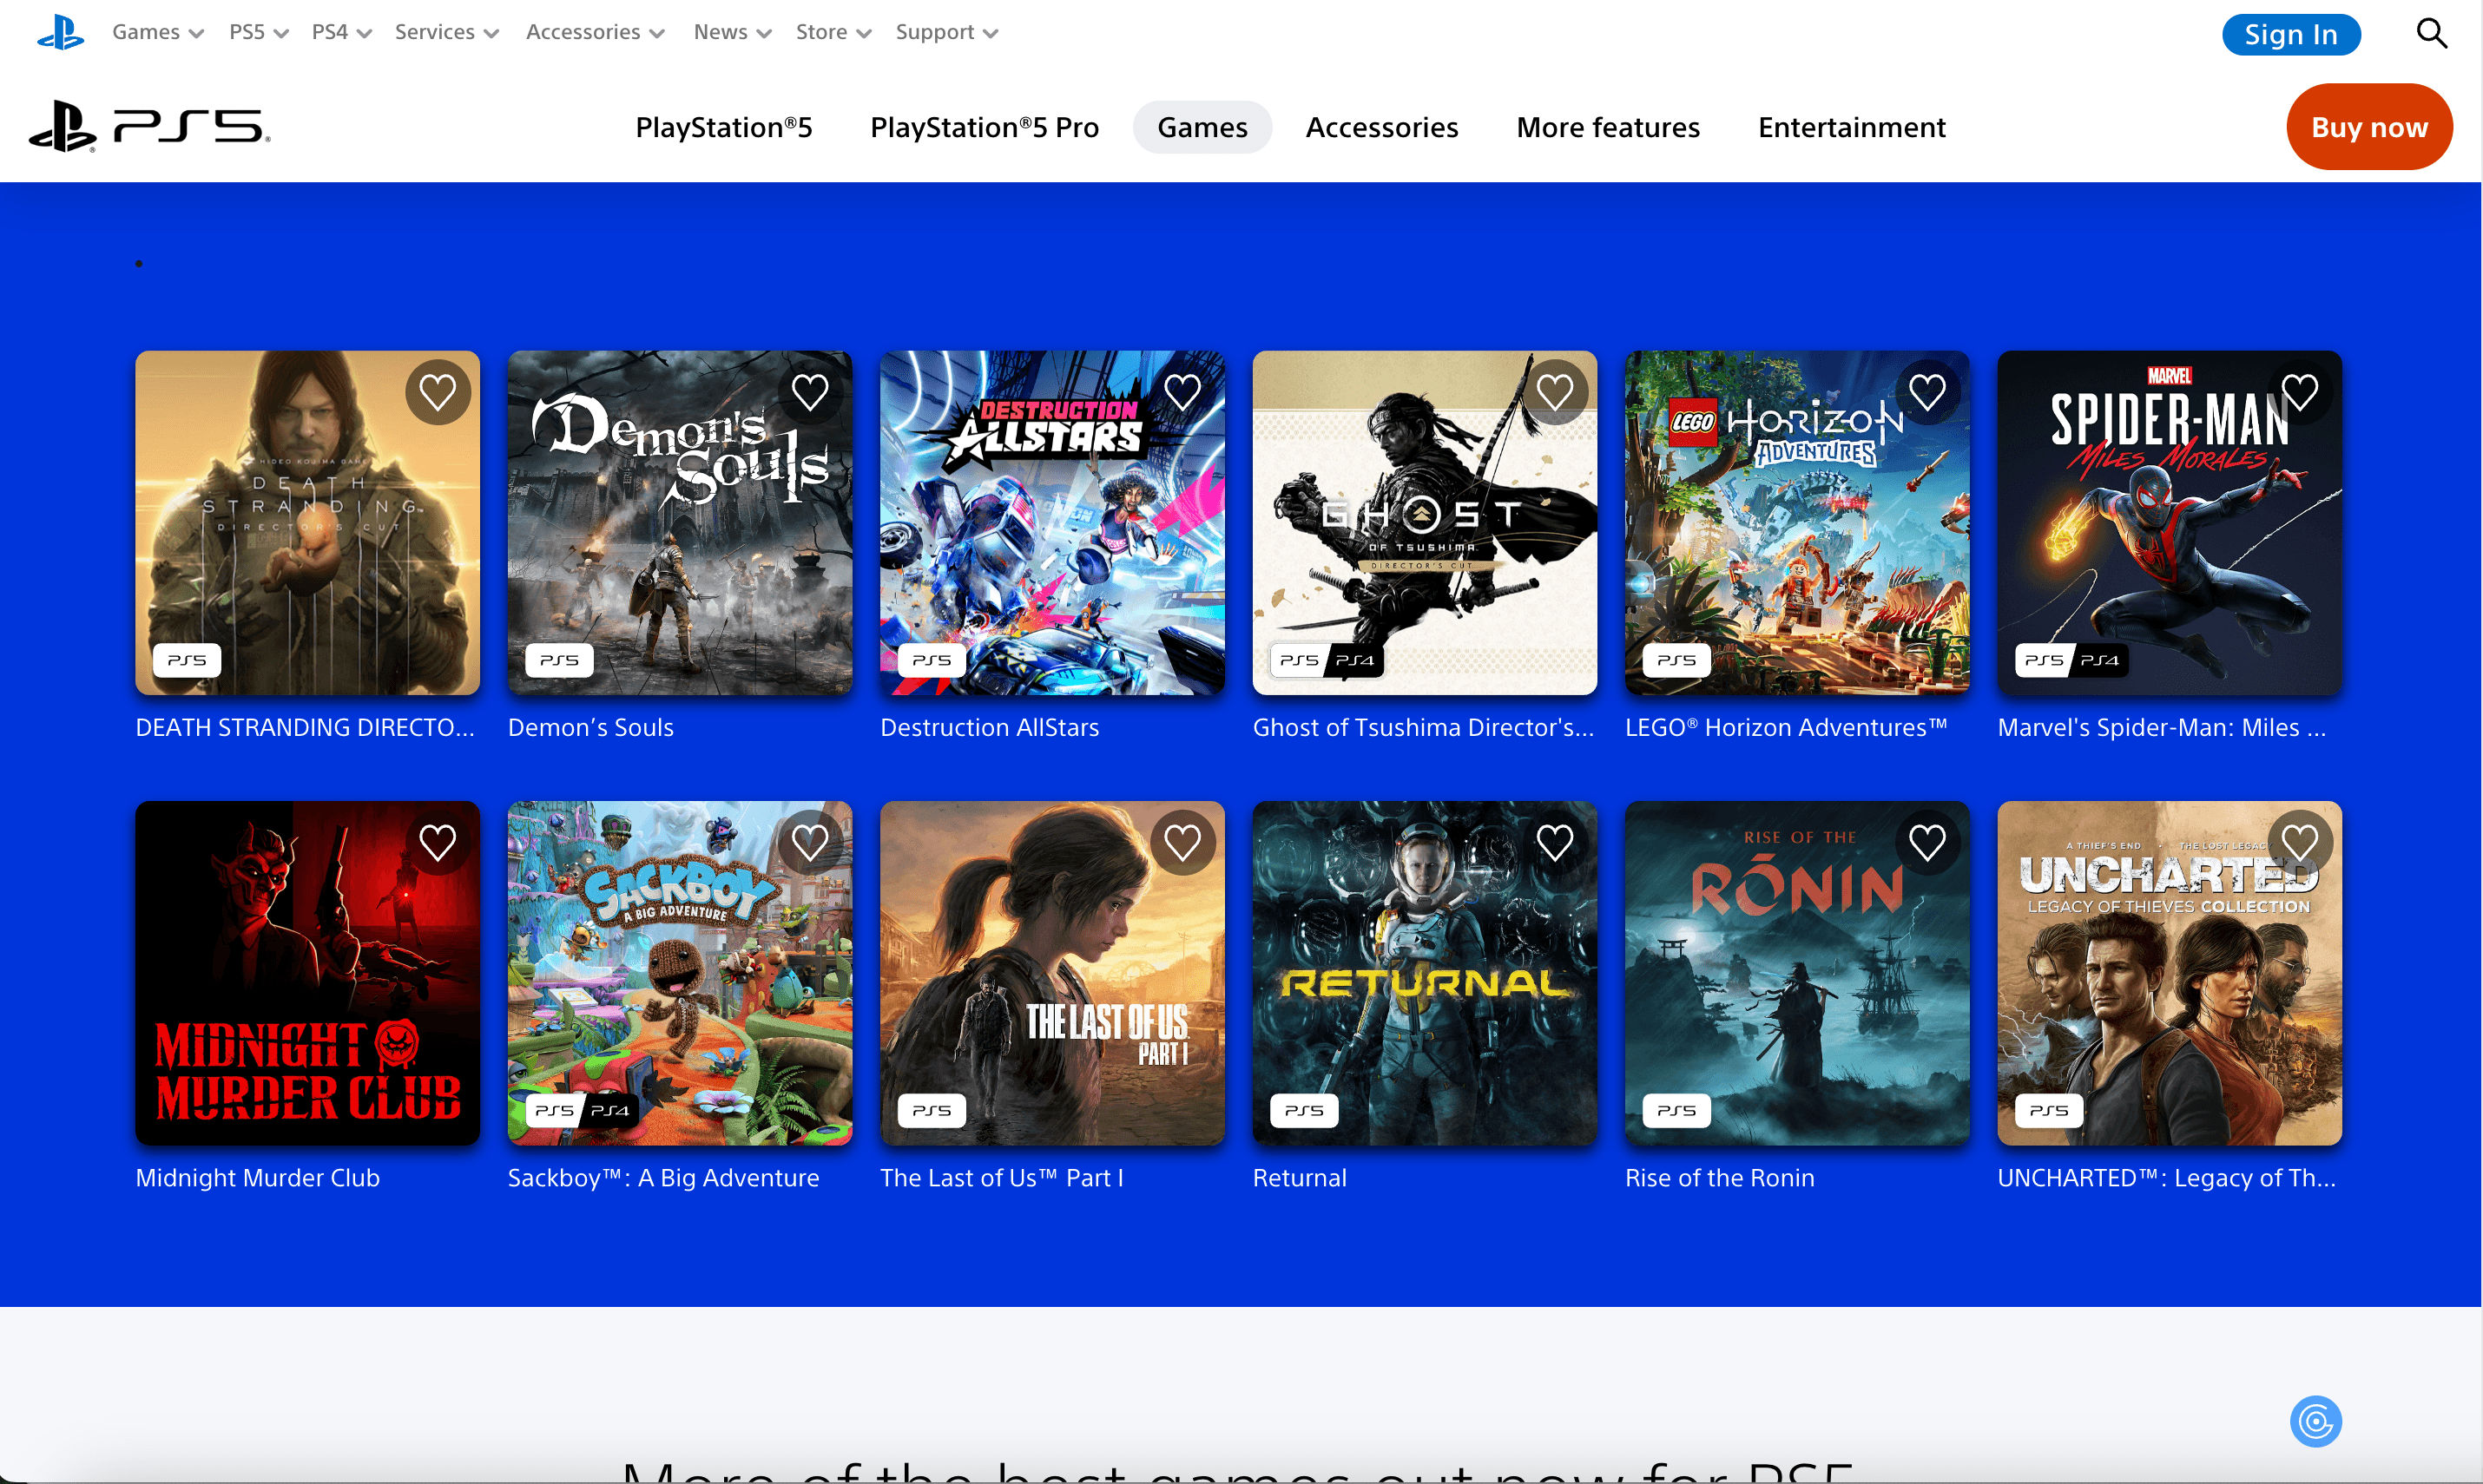Expand the Games dropdown in top menu
The height and width of the screenshot is (1484, 2483).
coord(157,32)
